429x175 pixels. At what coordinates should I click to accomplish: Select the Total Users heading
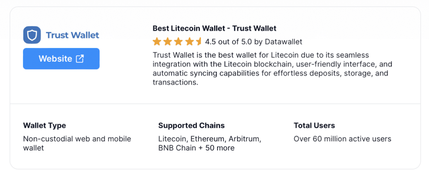(314, 126)
